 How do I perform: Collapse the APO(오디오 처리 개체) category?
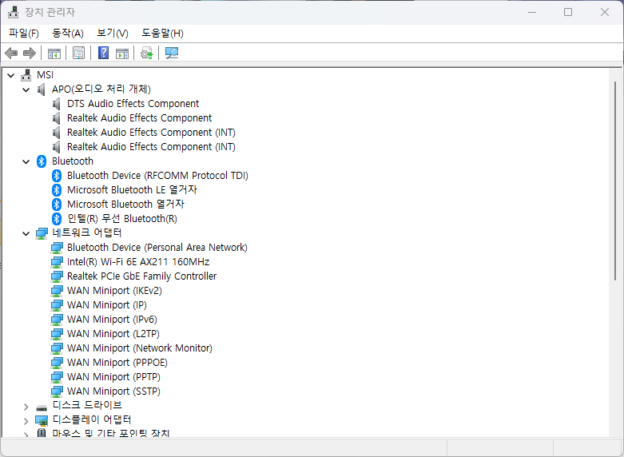tap(26, 89)
